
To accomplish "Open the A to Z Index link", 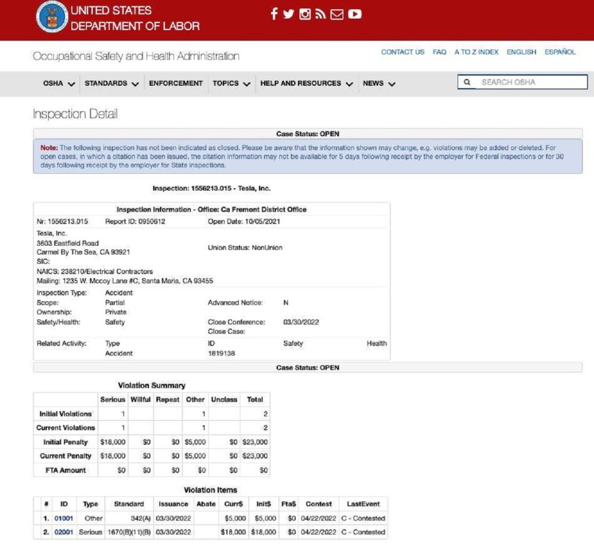I will [476, 52].
